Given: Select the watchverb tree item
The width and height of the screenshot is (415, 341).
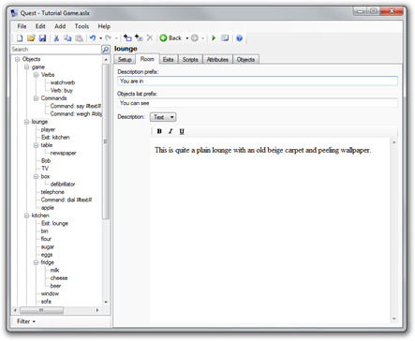Looking at the screenshot, I should [x=63, y=82].
